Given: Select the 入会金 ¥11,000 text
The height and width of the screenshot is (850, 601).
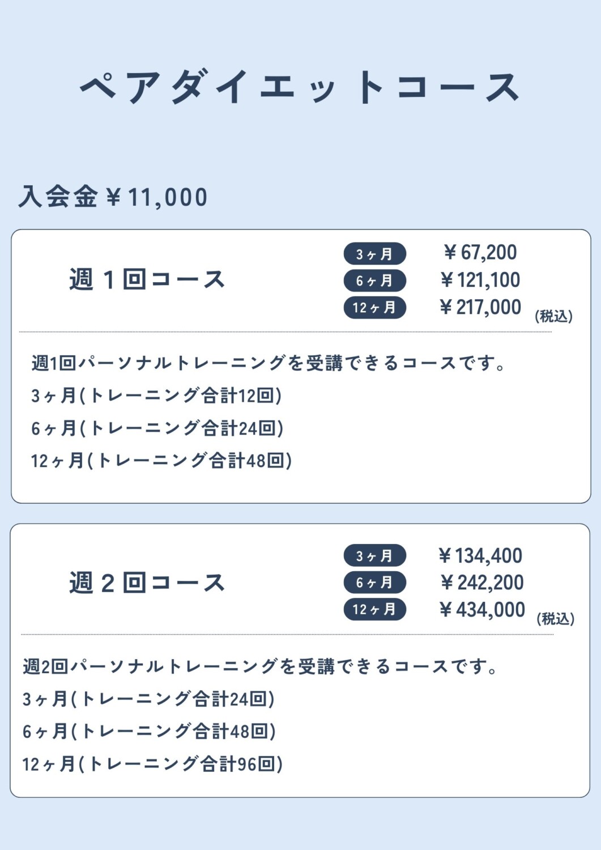Looking at the screenshot, I should 113,197.
